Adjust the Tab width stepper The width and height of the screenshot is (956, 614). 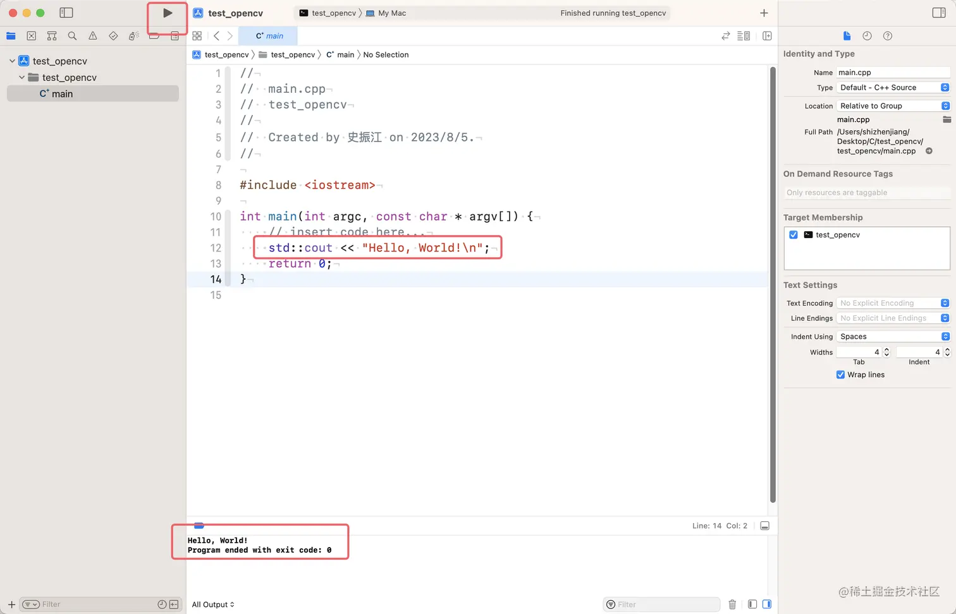coord(886,352)
